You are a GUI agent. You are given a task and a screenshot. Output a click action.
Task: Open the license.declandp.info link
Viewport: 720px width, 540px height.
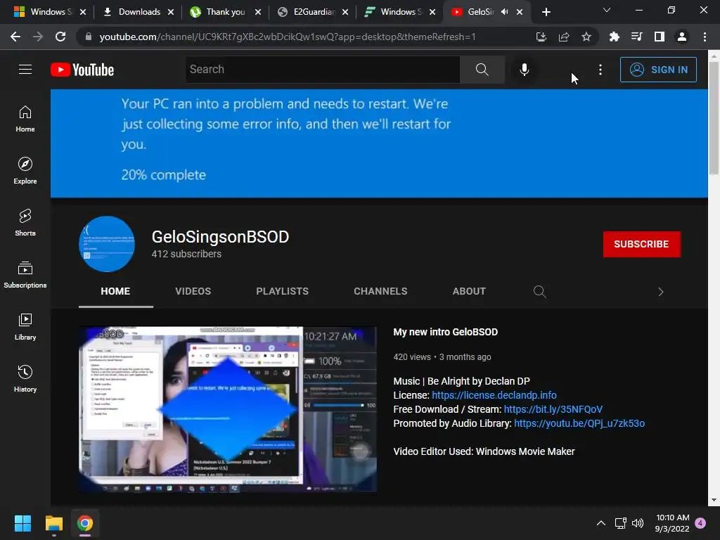494,395
